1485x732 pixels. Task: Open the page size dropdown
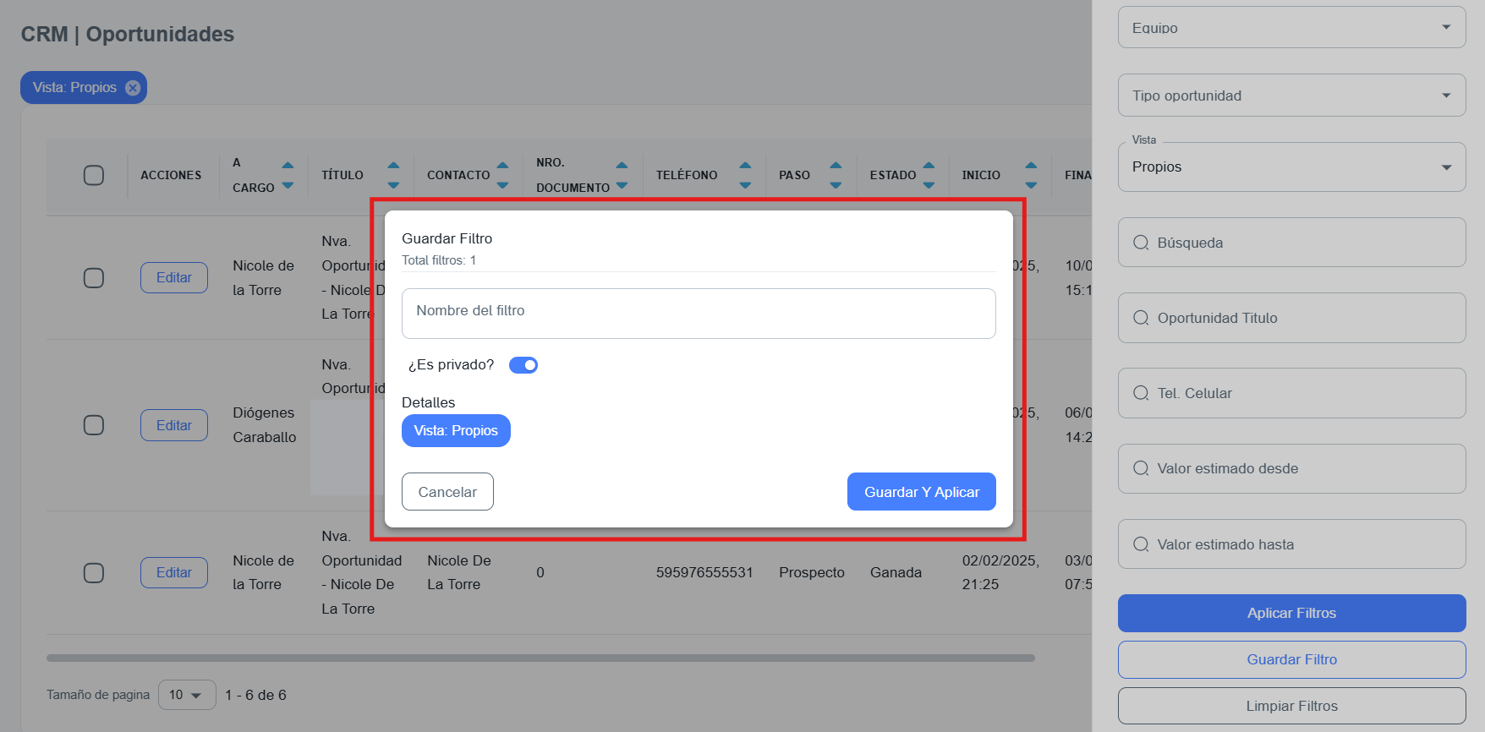(x=187, y=695)
